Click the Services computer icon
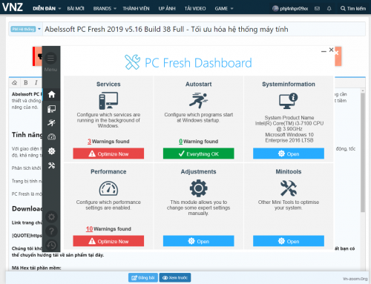This screenshot has width=371, height=284. [108, 101]
